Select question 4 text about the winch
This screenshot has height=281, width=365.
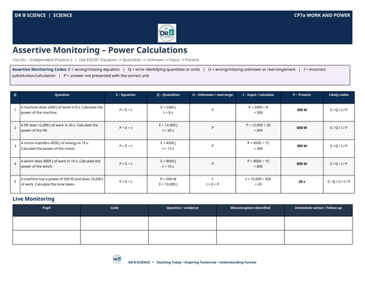point(61,164)
